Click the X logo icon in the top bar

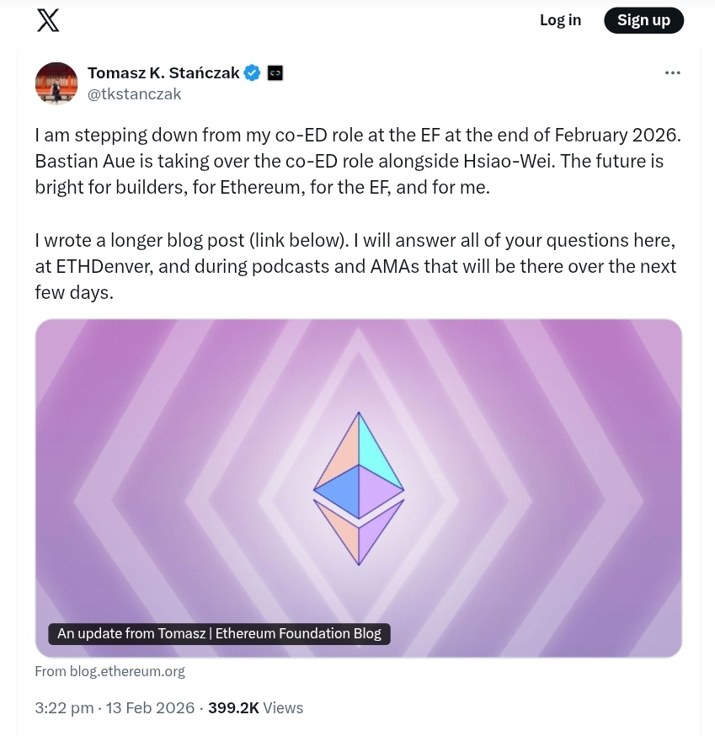[47, 19]
